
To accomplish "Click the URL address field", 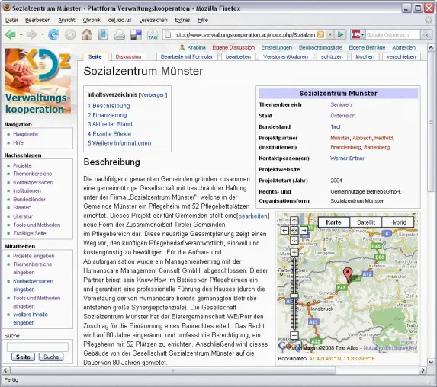I will click(x=244, y=35).
